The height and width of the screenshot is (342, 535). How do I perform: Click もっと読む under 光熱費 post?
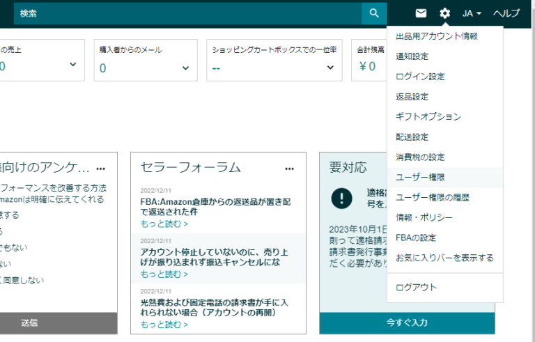164,325
